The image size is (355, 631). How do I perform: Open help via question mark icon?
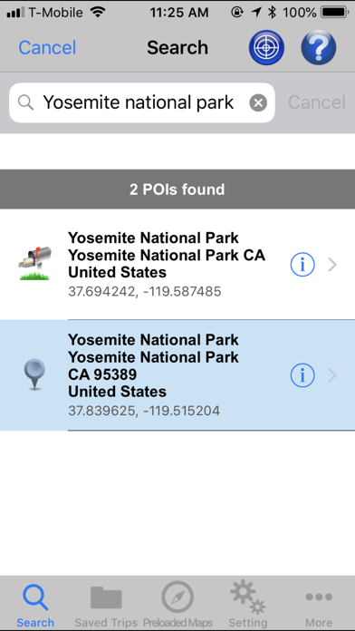[319, 47]
